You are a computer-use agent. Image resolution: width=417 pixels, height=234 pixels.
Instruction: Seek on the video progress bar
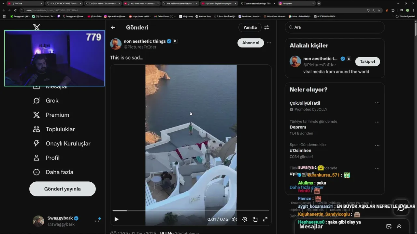coord(191,211)
